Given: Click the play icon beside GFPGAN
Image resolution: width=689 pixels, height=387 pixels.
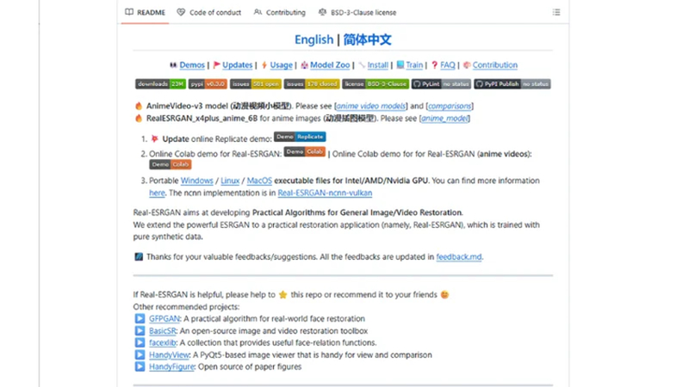Looking at the screenshot, I should (x=140, y=318).
